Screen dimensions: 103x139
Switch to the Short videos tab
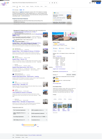(37, 6)
